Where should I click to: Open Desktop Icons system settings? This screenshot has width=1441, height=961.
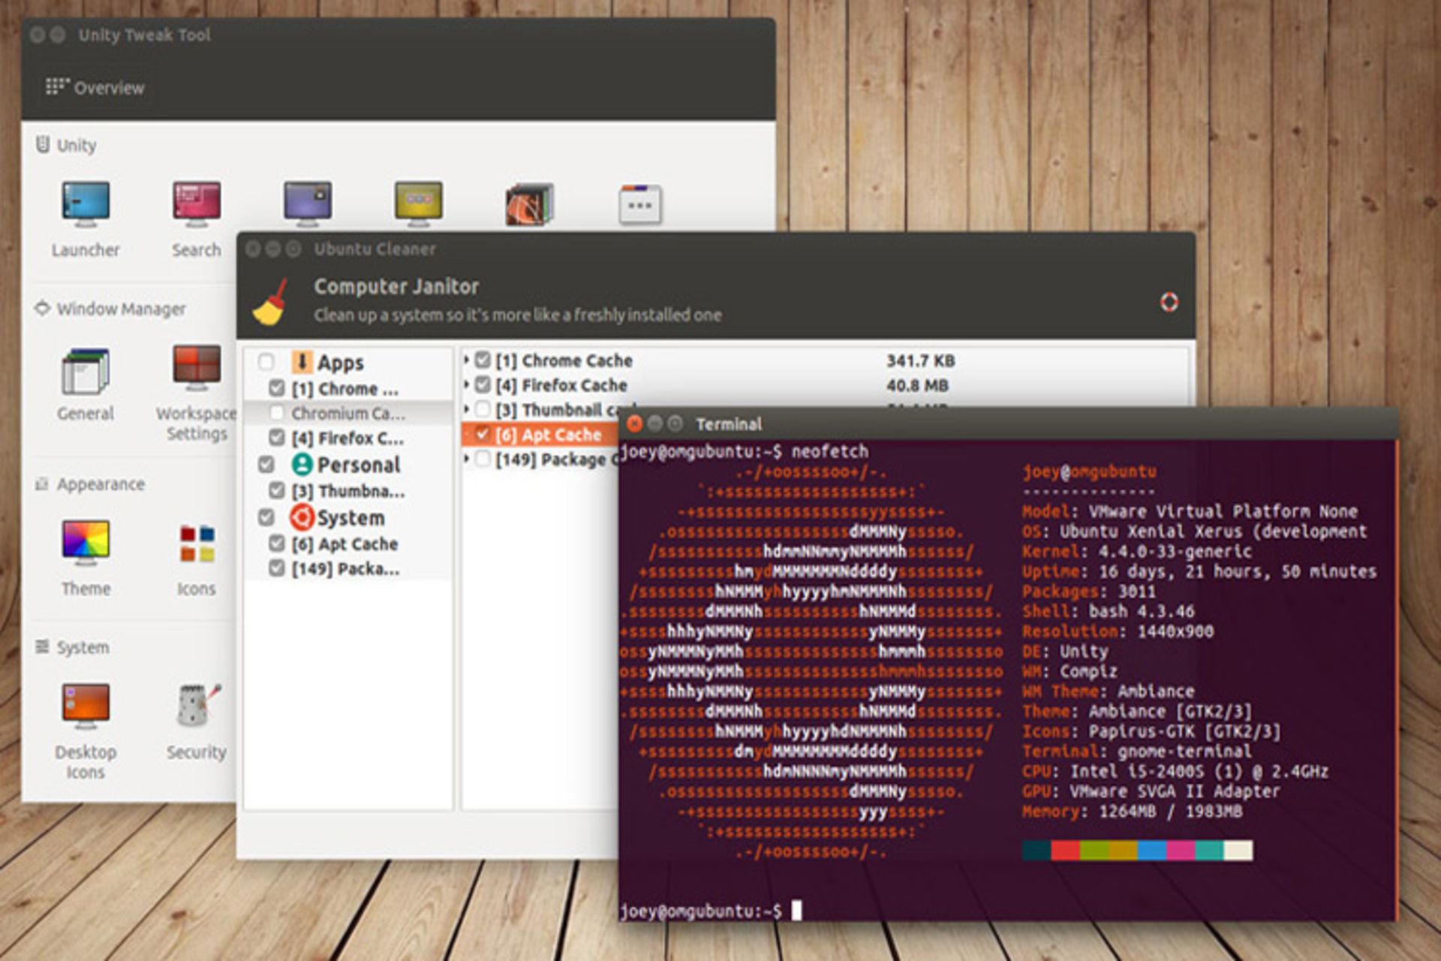pyautogui.click(x=86, y=731)
